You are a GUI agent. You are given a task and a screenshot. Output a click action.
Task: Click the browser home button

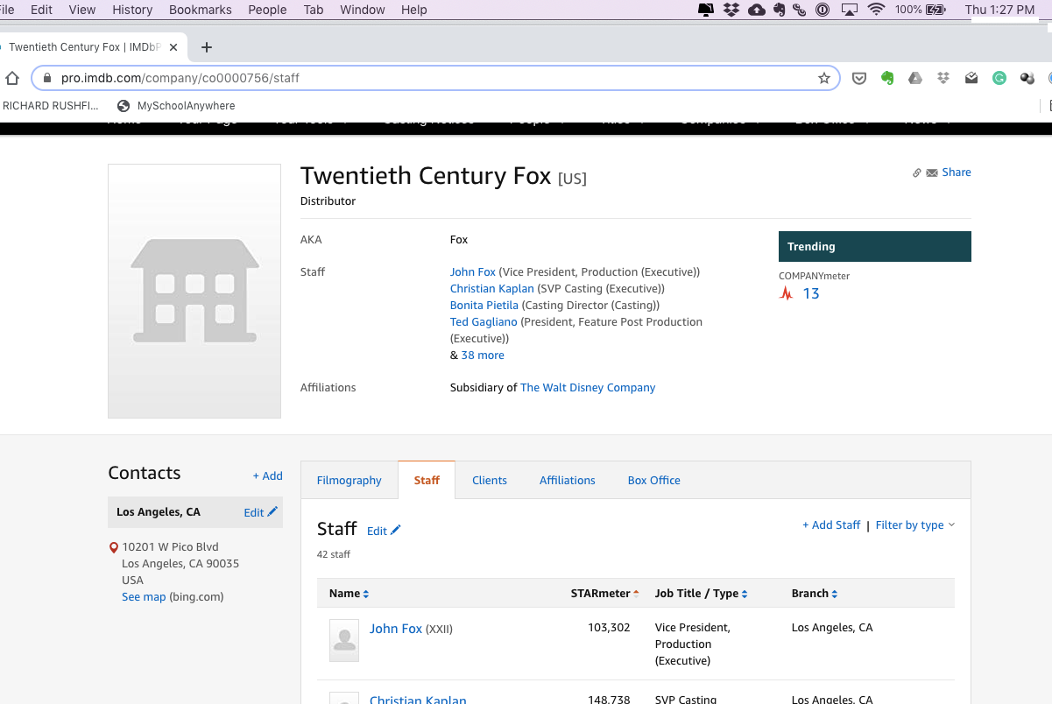point(11,78)
